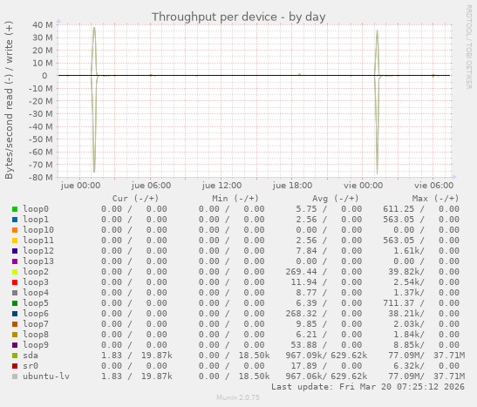Select the loop3 legend label

36,282
